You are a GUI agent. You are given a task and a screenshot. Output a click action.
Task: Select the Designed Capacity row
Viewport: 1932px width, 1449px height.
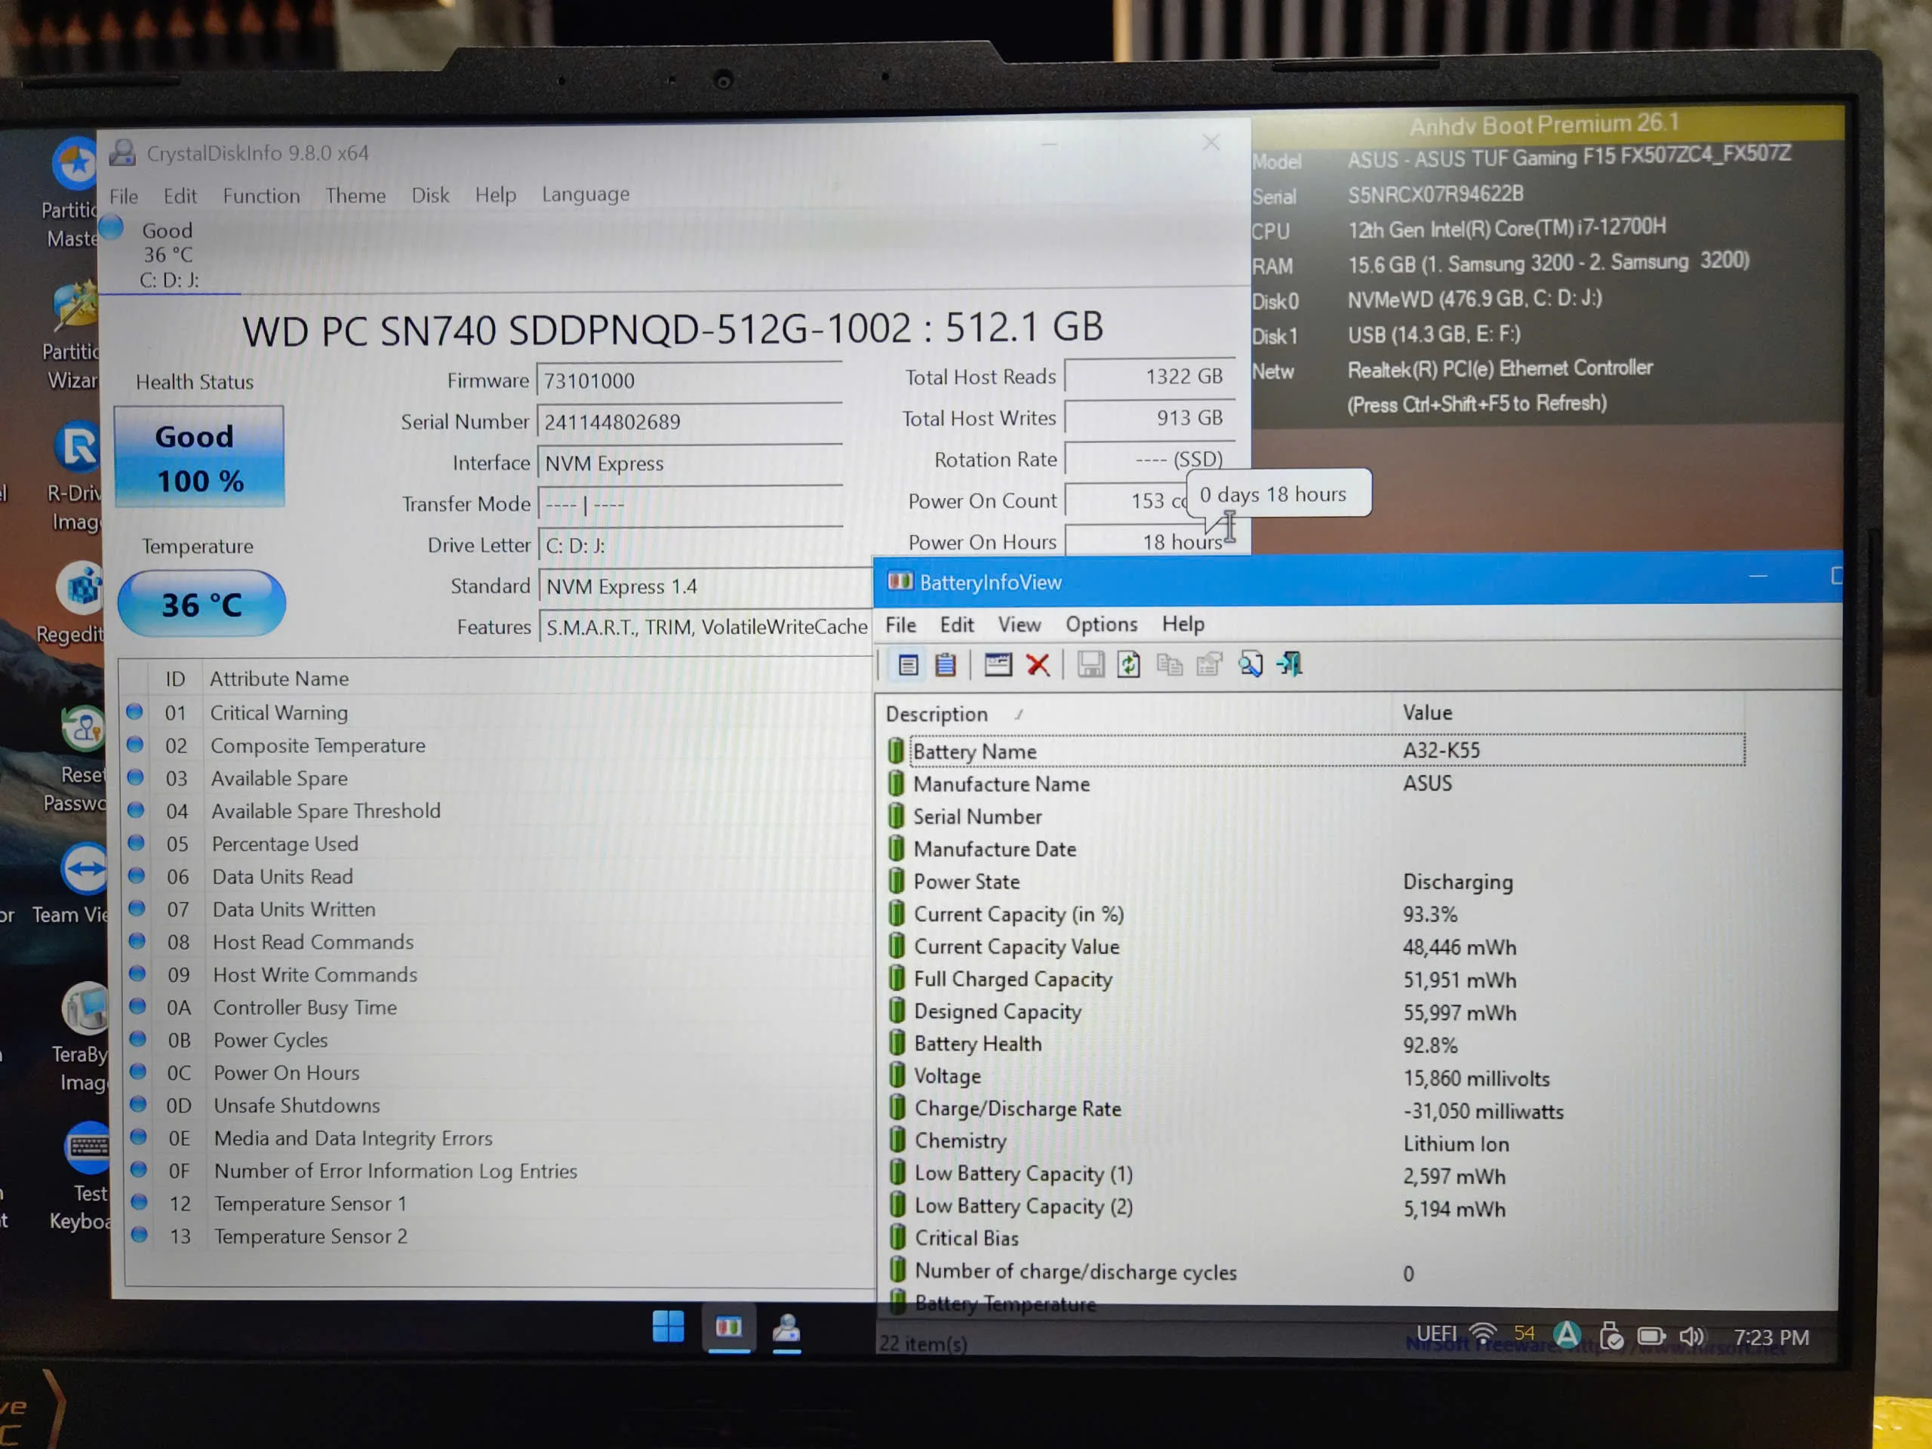tap(1315, 1012)
